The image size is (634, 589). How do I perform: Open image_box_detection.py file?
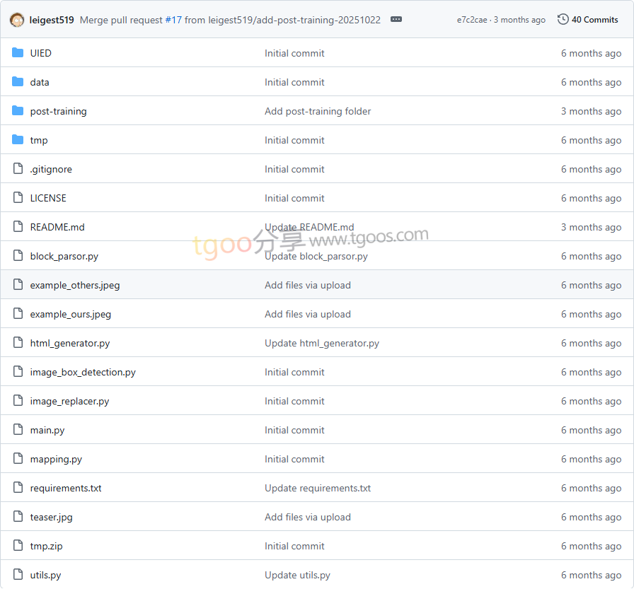[x=83, y=372]
